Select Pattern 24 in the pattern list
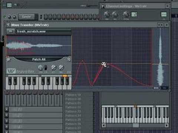 click(x=73, y=116)
